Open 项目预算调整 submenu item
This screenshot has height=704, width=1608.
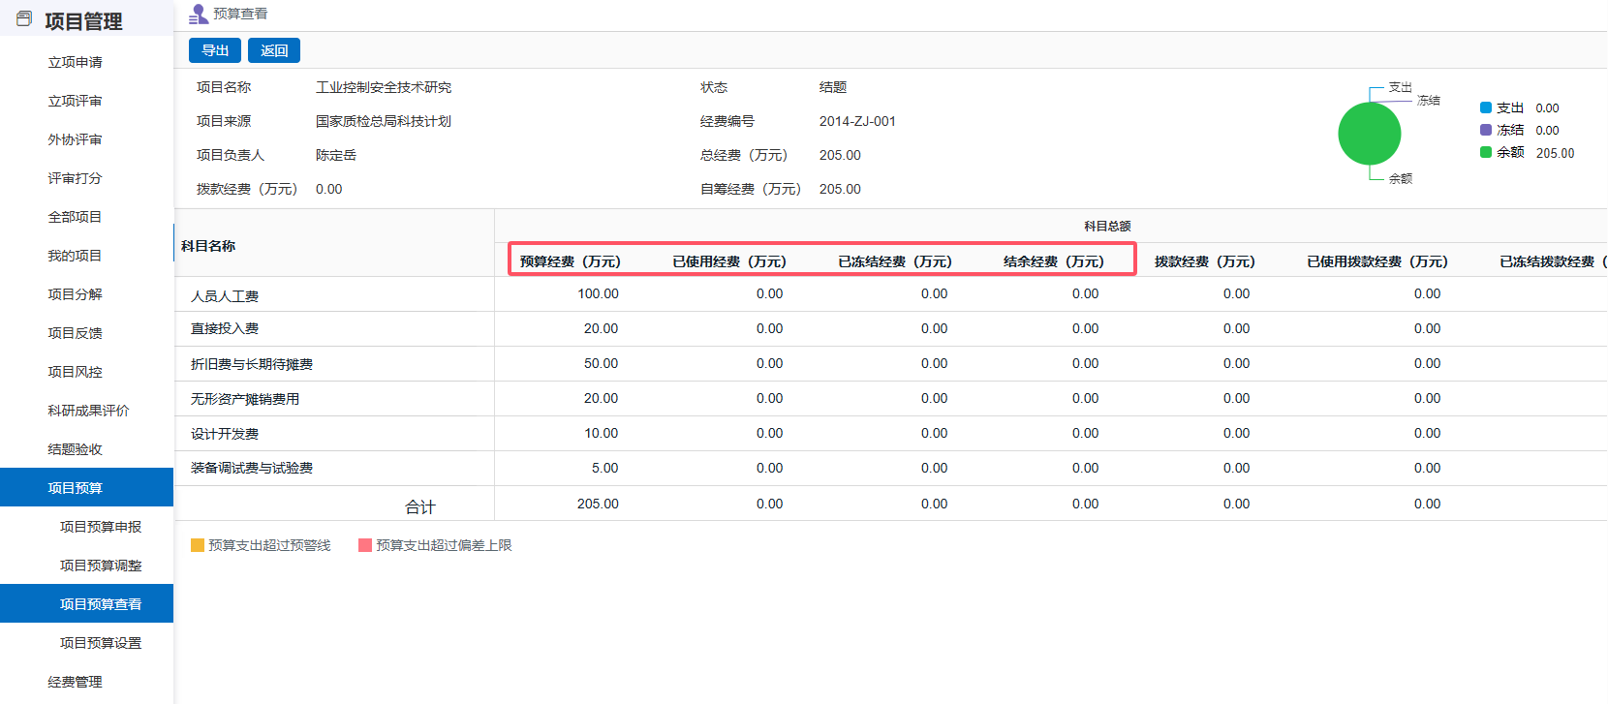pyautogui.click(x=101, y=566)
